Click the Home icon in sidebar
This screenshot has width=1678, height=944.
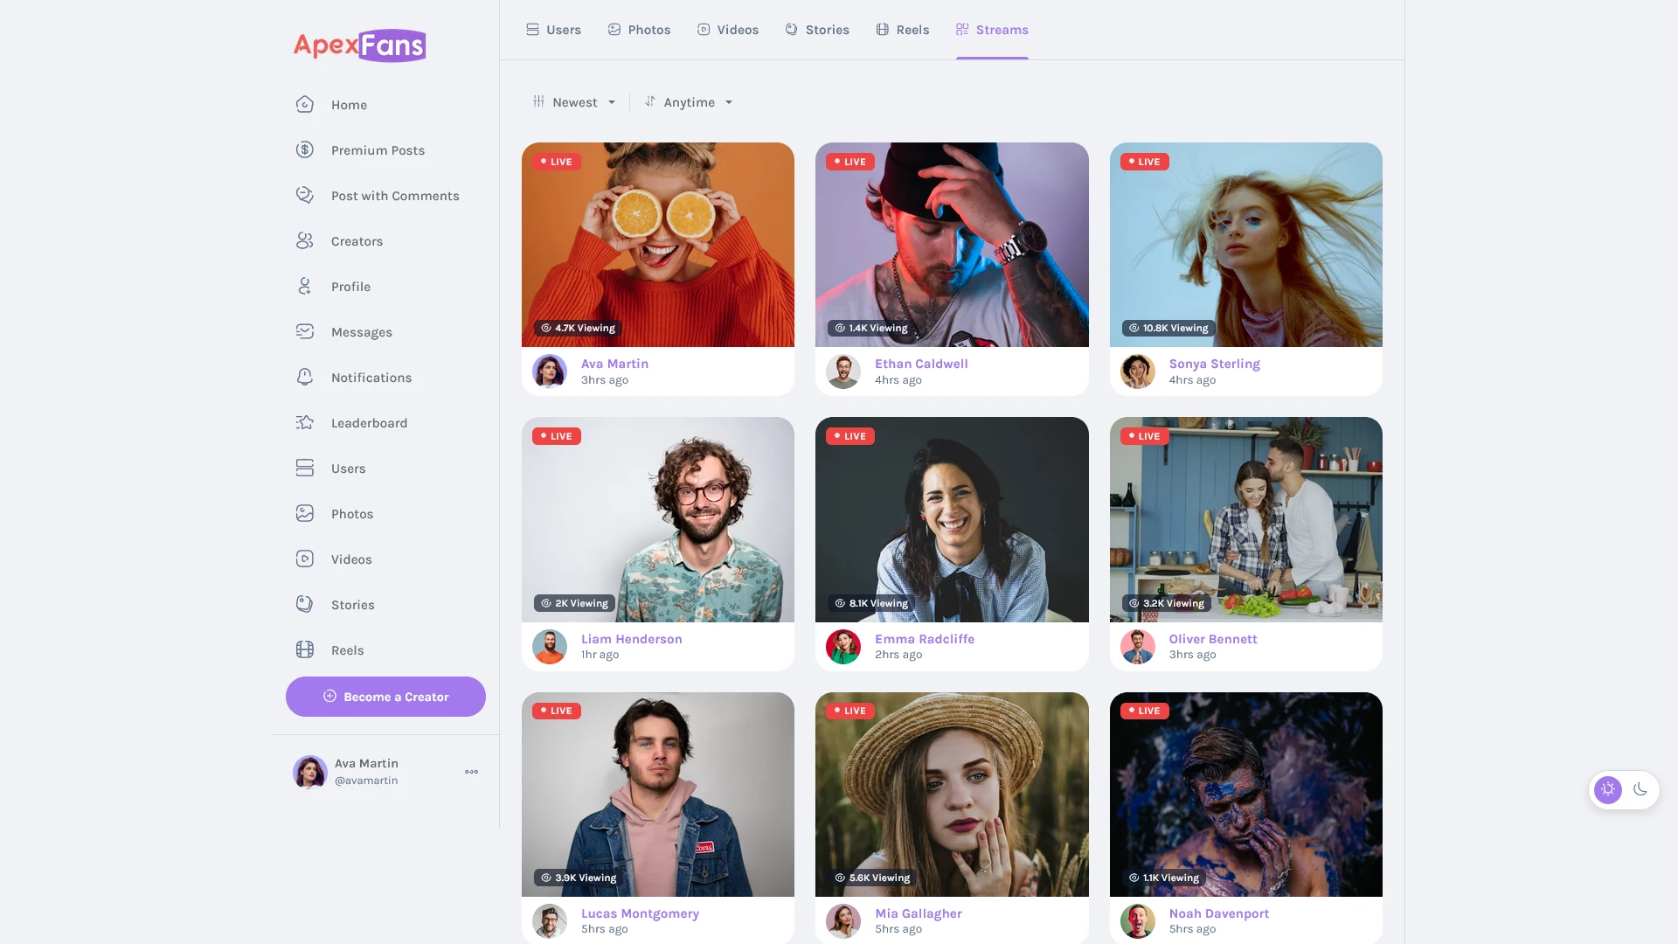304,104
